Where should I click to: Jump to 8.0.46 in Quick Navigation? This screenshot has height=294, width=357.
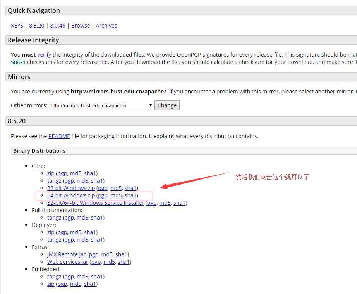coord(58,26)
